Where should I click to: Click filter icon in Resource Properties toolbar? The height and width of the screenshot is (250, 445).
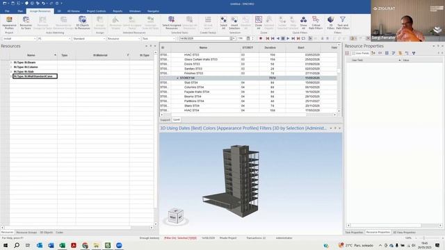pyautogui.click(x=414, y=53)
